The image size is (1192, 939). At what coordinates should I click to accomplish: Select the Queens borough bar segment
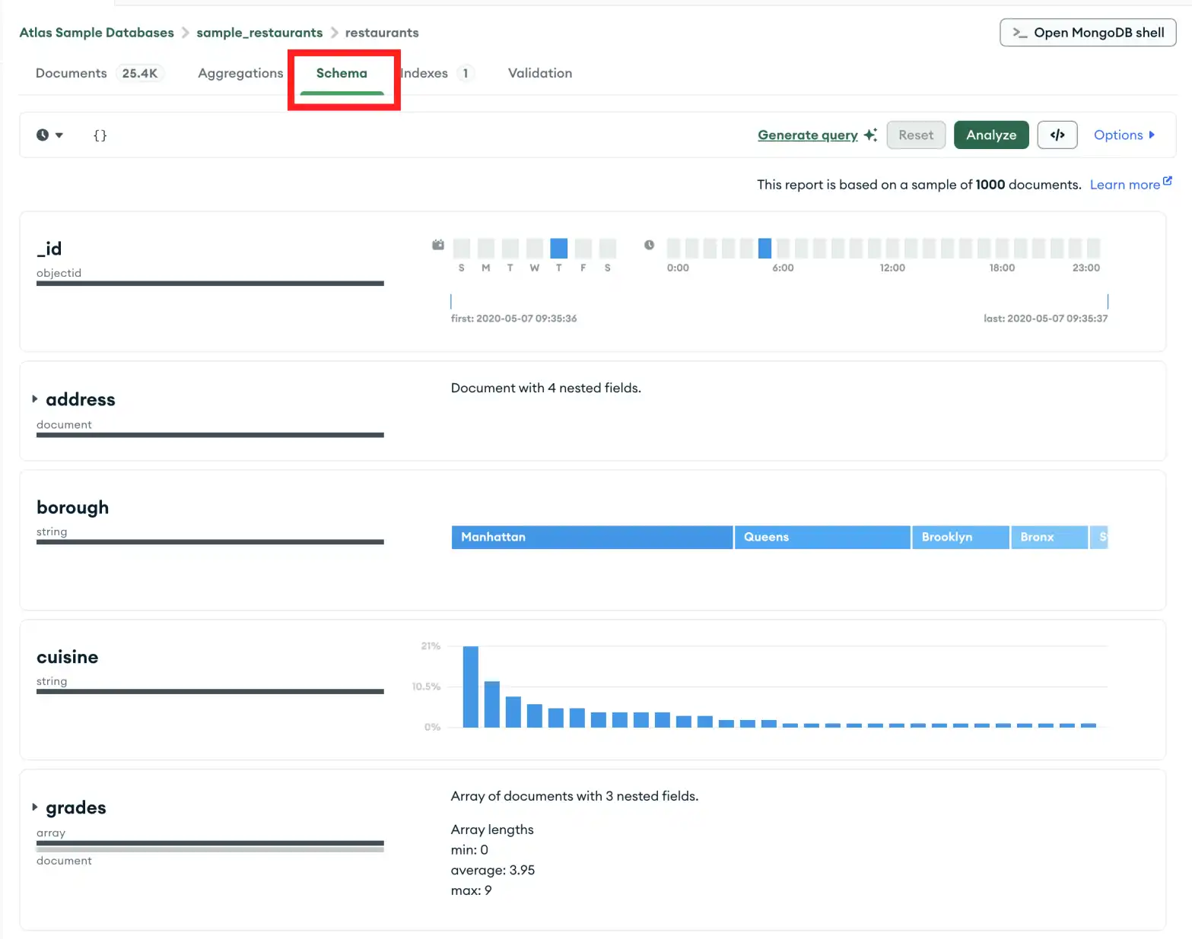[x=822, y=537]
